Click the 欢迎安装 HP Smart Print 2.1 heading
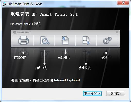This screenshot has height=102, width=131. (44, 14)
